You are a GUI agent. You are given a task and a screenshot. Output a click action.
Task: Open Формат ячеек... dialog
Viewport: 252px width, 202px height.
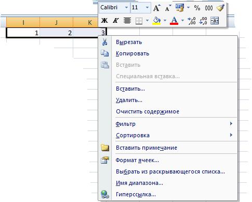(168, 160)
